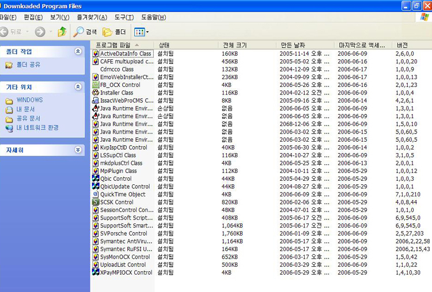Select the Cdmcco Class row
The height and width of the screenshot is (292, 432).
pyautogui.click(x=261, y=69)
